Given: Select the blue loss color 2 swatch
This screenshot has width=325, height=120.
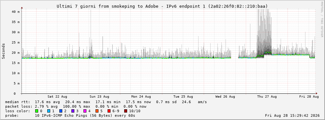Looking at the screenshot, I should (x=61, y=111).
